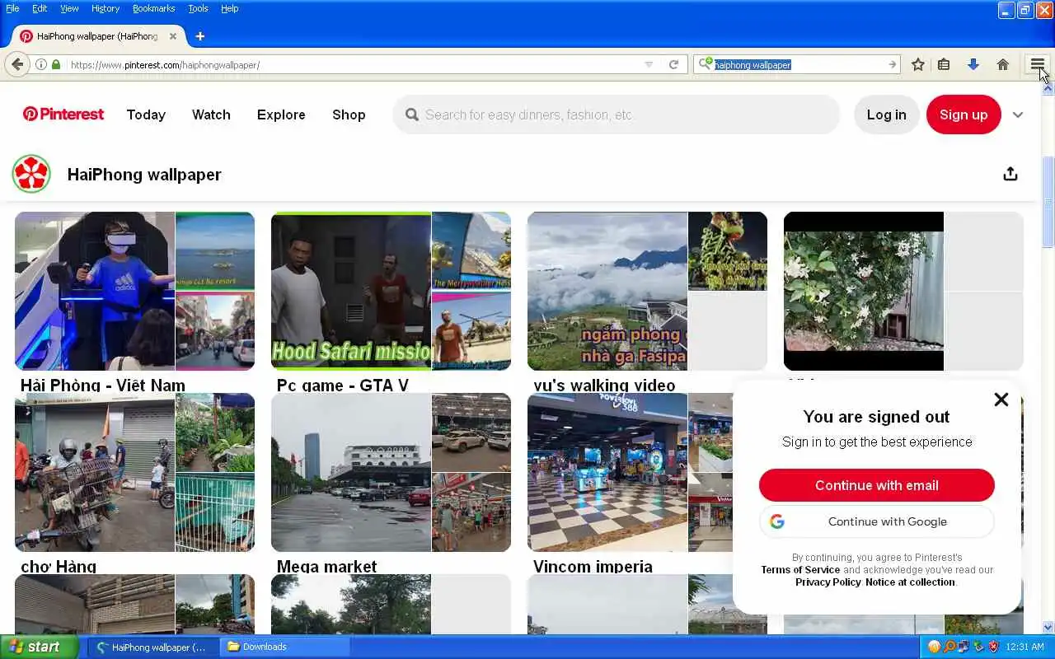Click the browser back arrow
Viewport: 1055px width, 659px height.
coord(17,64)
